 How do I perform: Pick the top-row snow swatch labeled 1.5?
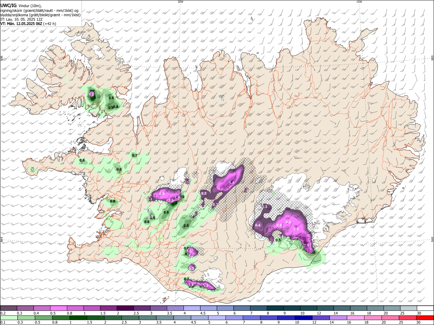108,308
